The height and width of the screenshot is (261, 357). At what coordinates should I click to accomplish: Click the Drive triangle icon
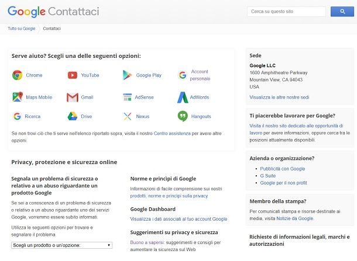coord(73,116)
